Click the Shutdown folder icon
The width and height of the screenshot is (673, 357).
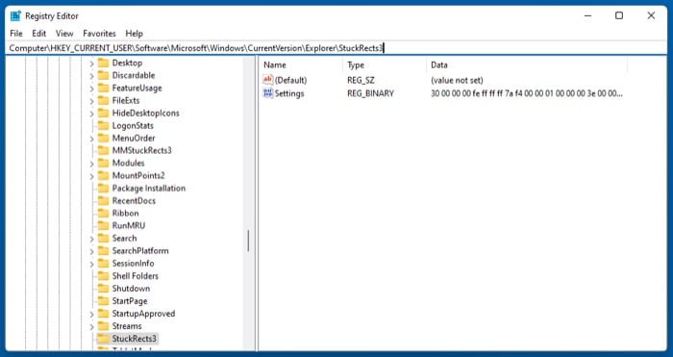103,289
